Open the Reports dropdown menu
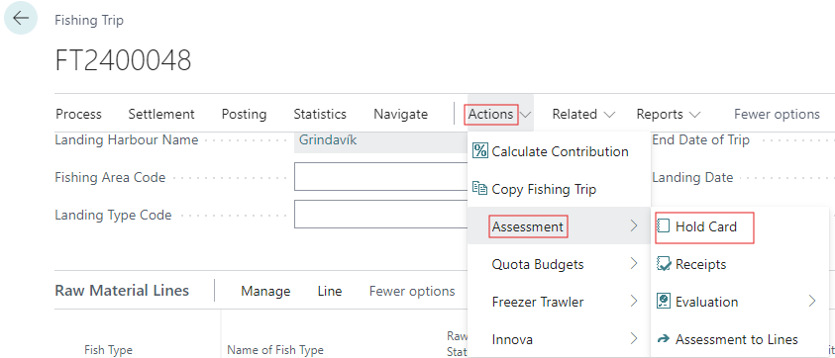 [669, 115]
